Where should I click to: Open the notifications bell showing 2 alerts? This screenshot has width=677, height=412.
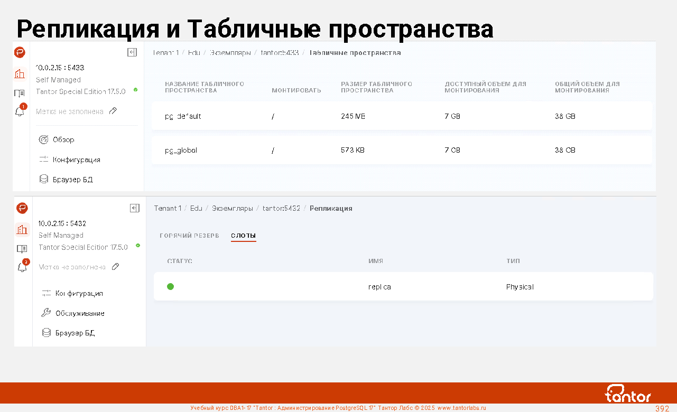tap(22, 267)
